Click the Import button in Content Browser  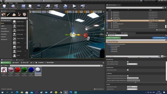(16, 63)
